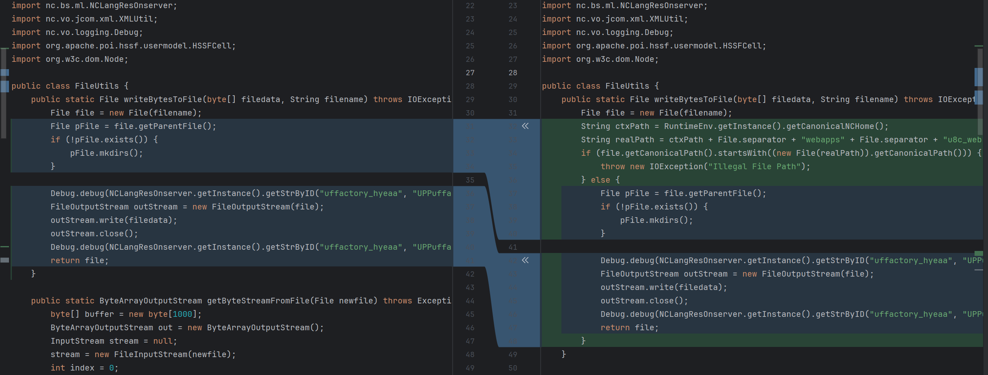This screenshot has height=375, width=988.
Task: Click the FileUtils class name in left pane
Action: coord(97,86)
